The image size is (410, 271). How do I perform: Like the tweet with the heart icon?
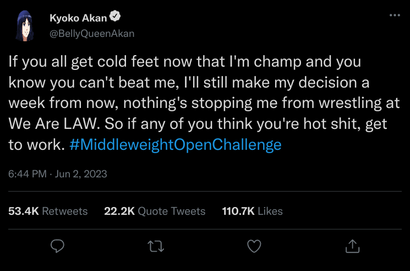[253, 245]
